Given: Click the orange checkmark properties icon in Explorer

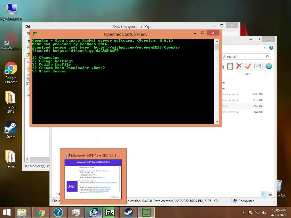Looking at the screenshot, I should [248, 66].
